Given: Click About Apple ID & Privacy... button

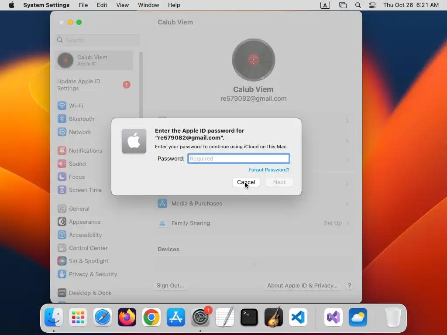Looking at the screenshot, I should click(x=302, y=285).
